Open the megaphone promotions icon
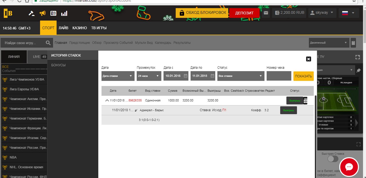The image size is (366, 178). pos(42,13)
